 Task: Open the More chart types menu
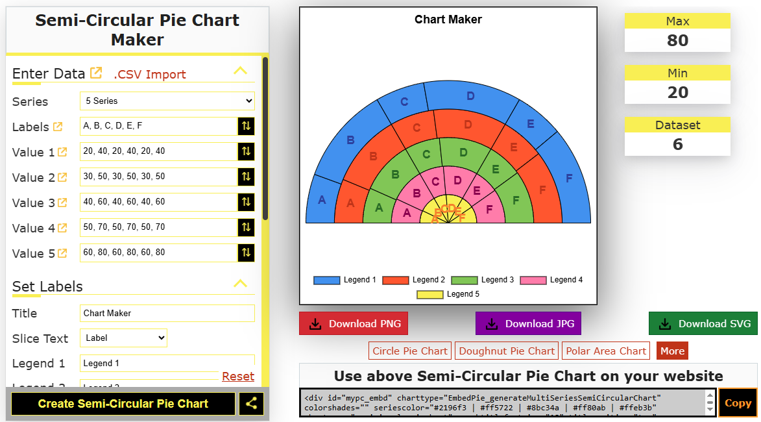(671, 350)
